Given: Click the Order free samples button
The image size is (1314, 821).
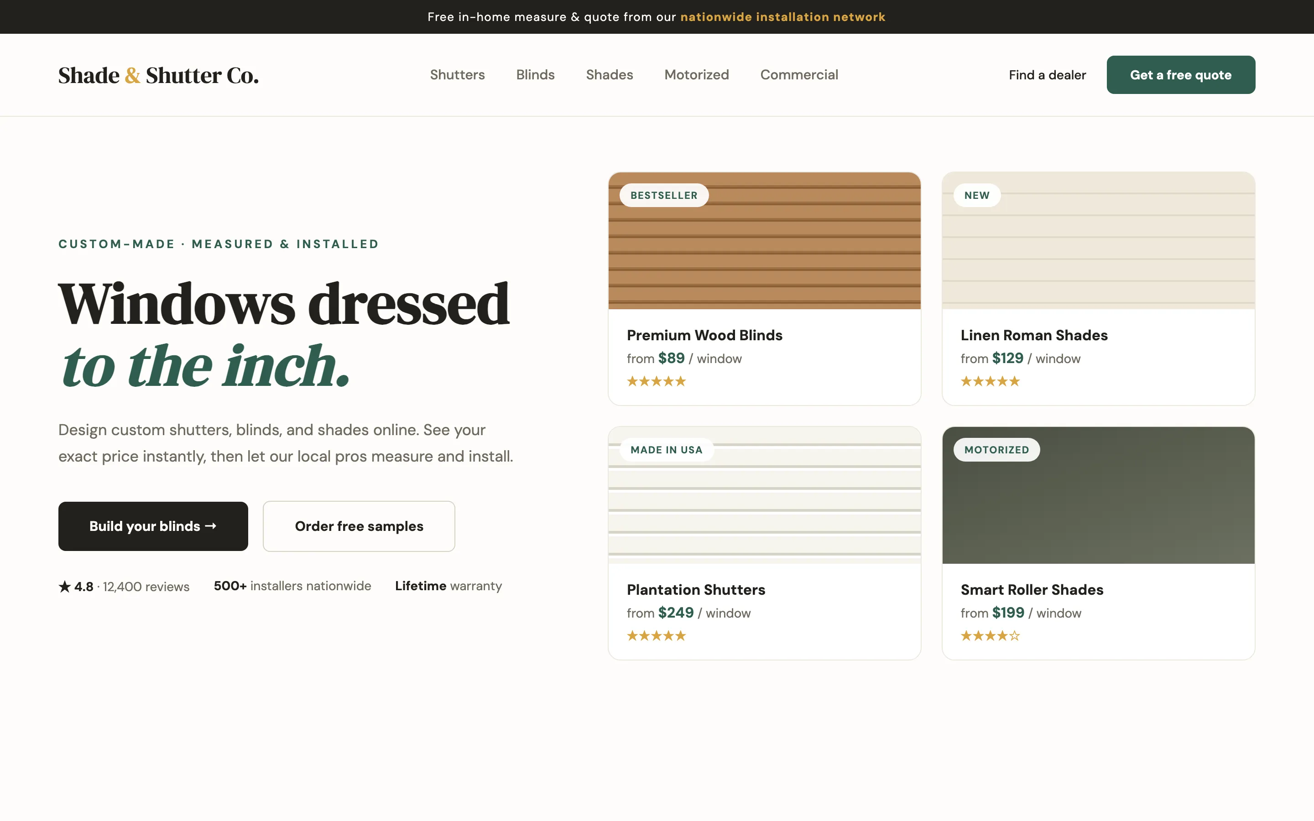Looking at the screenshot, I should pos(359,526).
